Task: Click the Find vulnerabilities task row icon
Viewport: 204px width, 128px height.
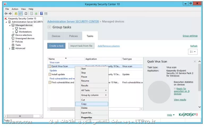Action: (50, 83)
